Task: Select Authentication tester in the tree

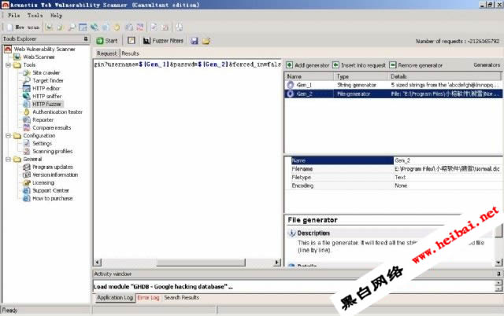Action: 57,112
